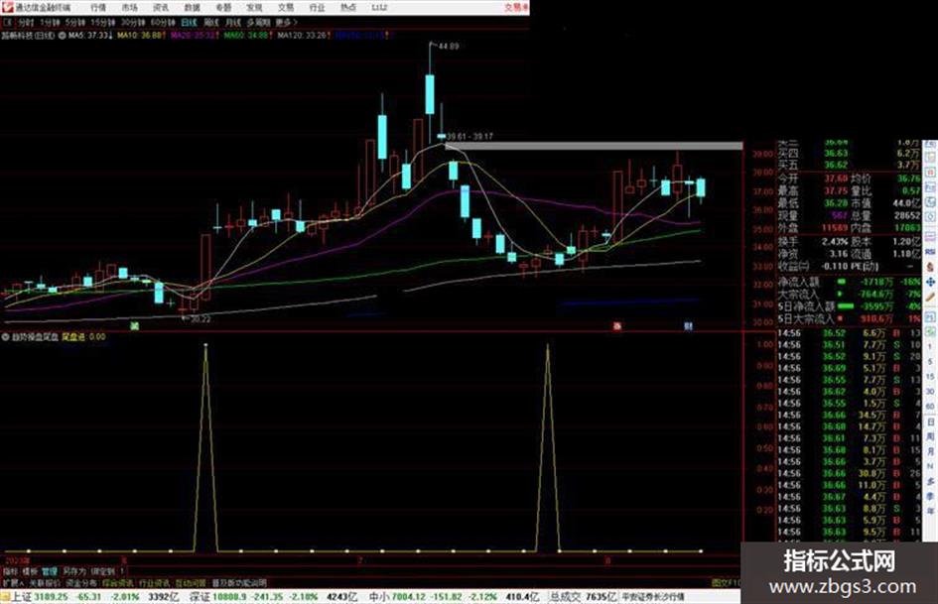938x604 pixels.
Task: Click the 44.89 high price label
Action: coord(449,46)
